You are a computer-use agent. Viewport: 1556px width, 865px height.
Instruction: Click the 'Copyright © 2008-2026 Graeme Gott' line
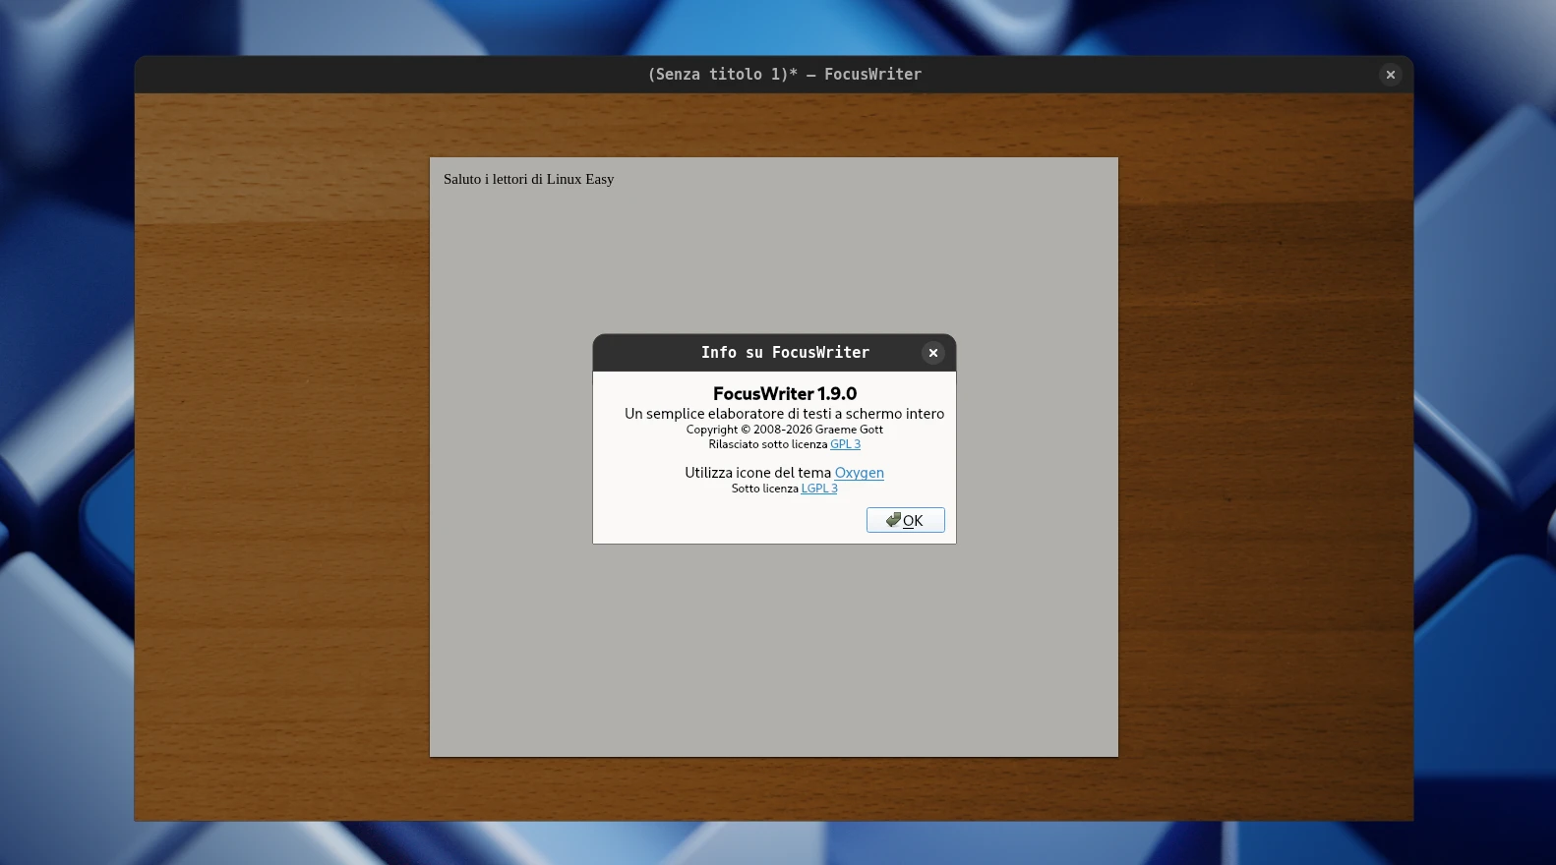tap(785, 430)
